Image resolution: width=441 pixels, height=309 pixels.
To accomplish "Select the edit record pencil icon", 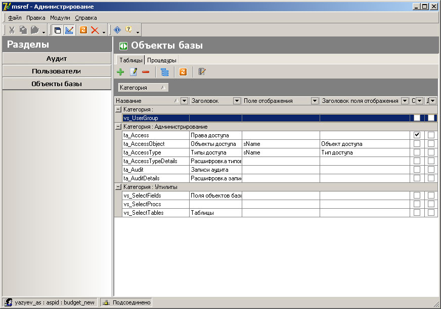I will click(x=133, y=71).
